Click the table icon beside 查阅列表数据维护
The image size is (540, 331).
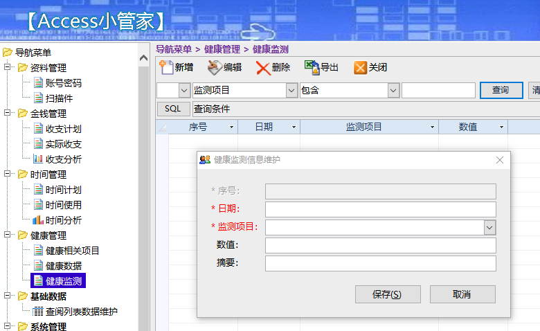tap(38, 312)
